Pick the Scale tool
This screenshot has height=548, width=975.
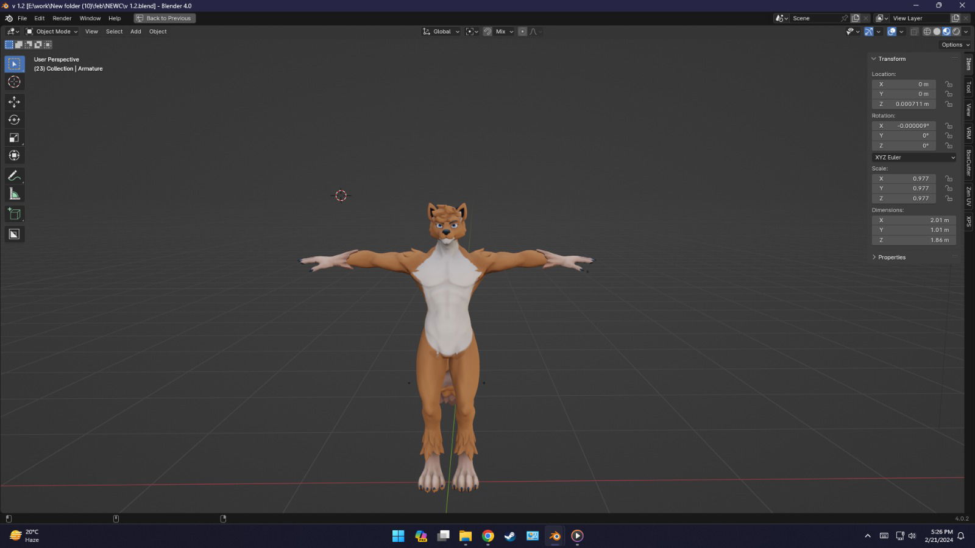[14, 138]
